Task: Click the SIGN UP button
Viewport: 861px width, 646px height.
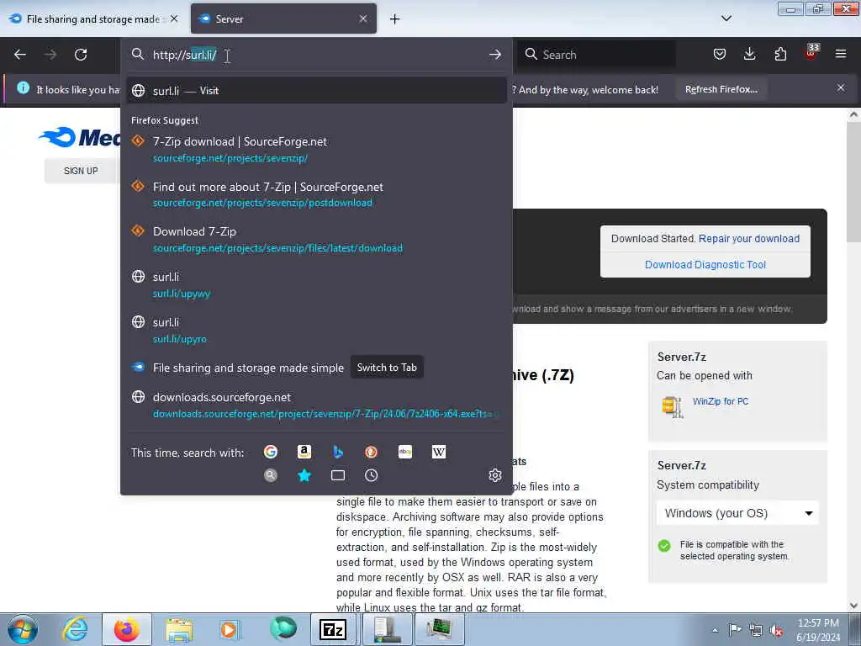Action: (81, 171)
